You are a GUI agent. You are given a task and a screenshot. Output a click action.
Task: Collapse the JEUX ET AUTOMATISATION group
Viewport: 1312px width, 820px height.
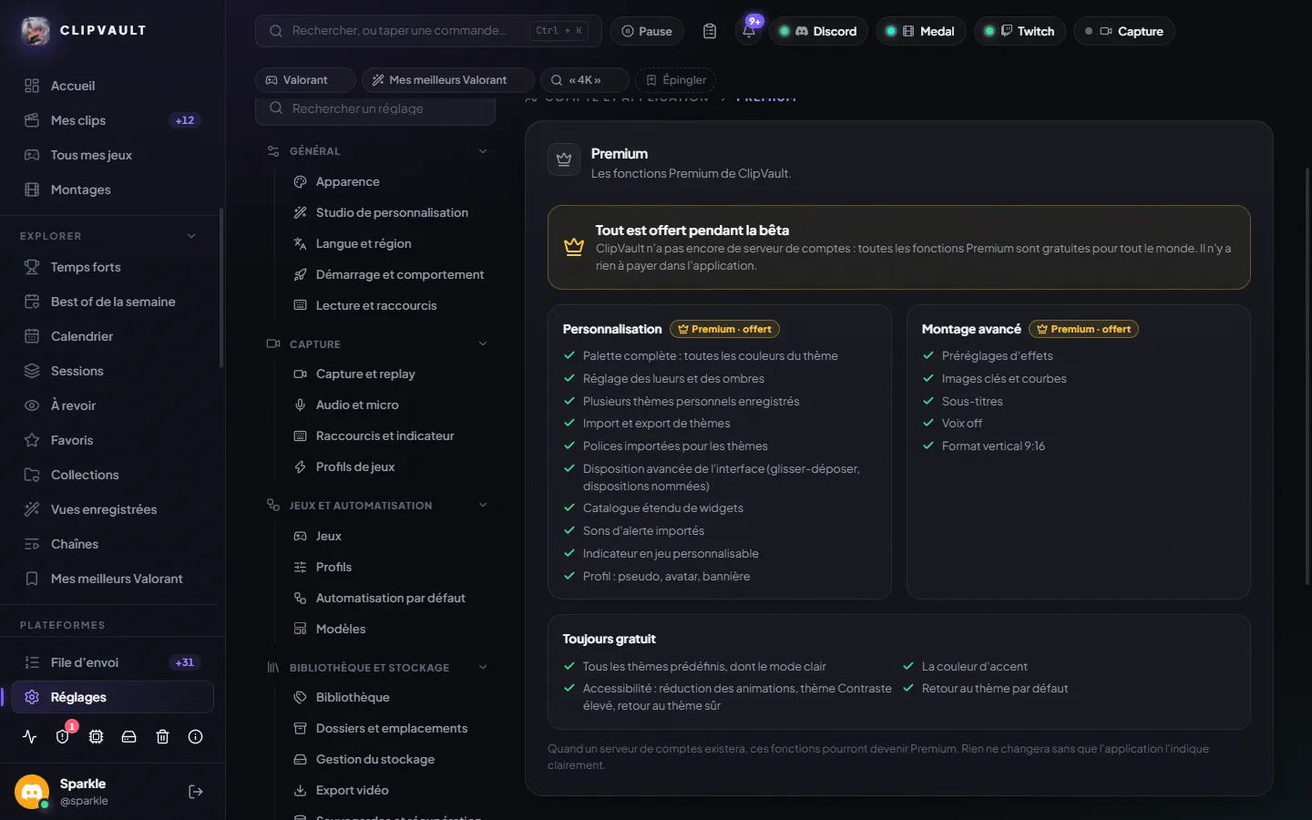point(483,506)
